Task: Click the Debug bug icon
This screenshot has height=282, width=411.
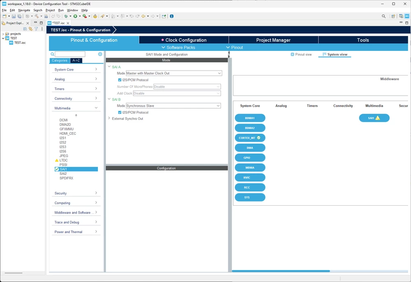Action: 66,16
